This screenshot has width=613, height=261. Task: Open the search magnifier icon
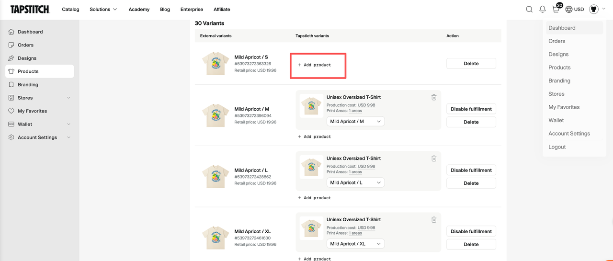pos(529,9)
